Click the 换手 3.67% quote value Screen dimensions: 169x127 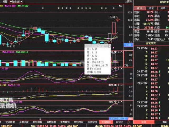(x=150, y=35)
